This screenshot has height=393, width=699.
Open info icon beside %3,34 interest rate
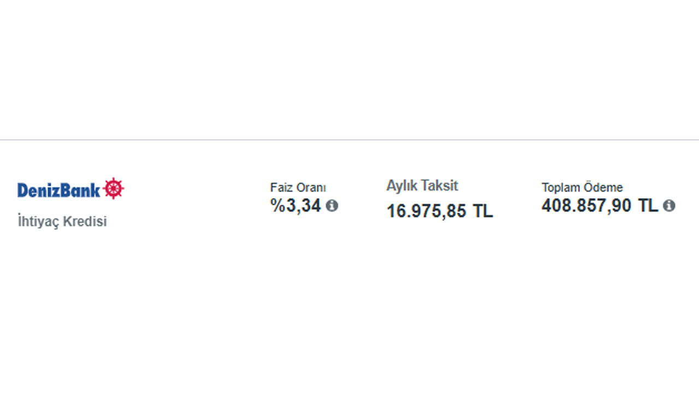(332, 206)
